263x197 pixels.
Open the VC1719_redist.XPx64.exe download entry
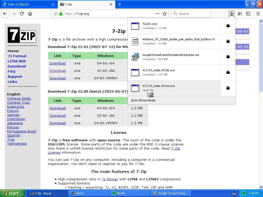coord(174,88)
